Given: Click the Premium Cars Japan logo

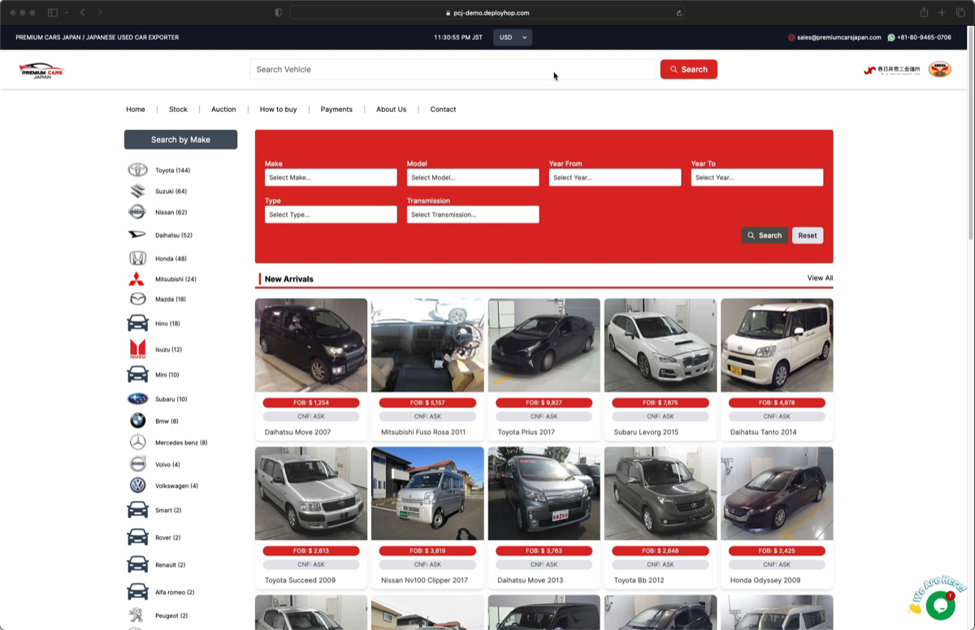Looking at the screenshot, I should 41,71.
